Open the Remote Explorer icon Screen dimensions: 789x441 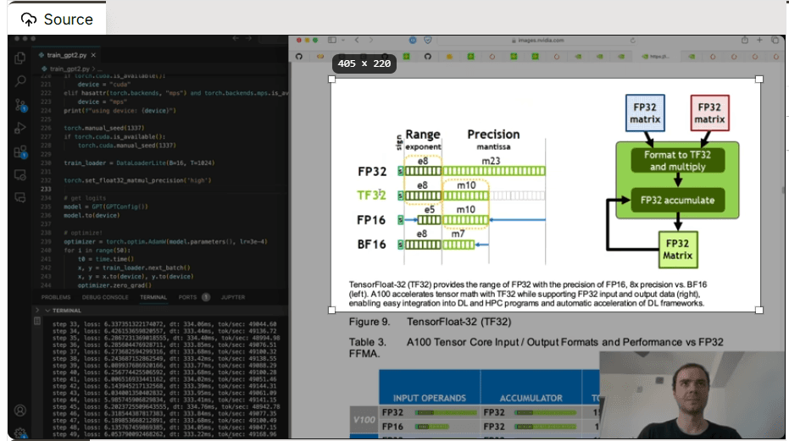tap(20, 175)
